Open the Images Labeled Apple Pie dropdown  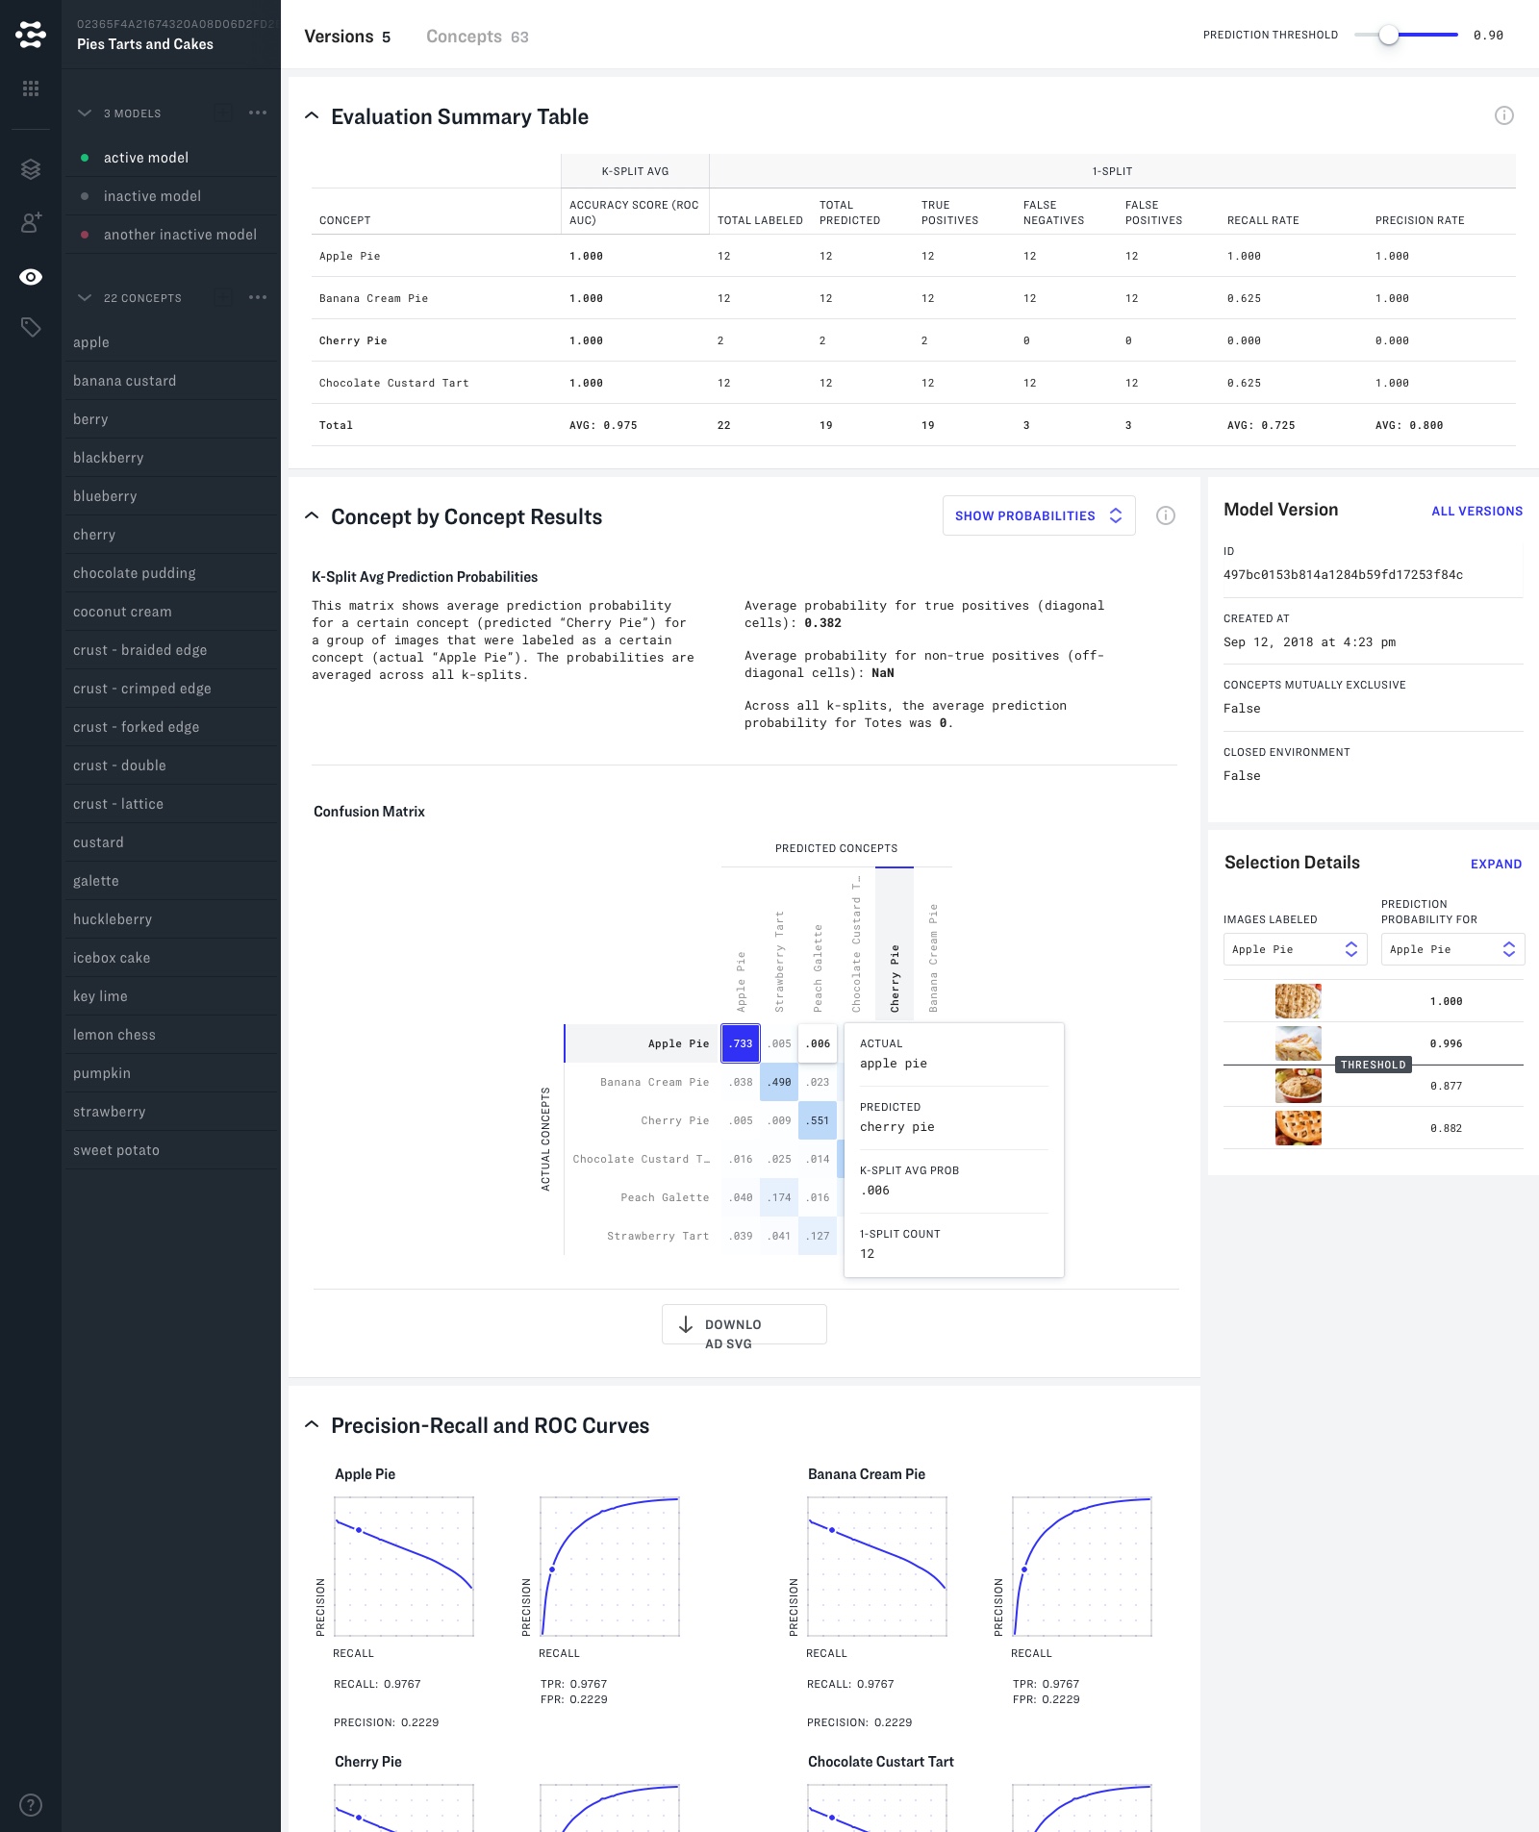[x=1294, y=949]
